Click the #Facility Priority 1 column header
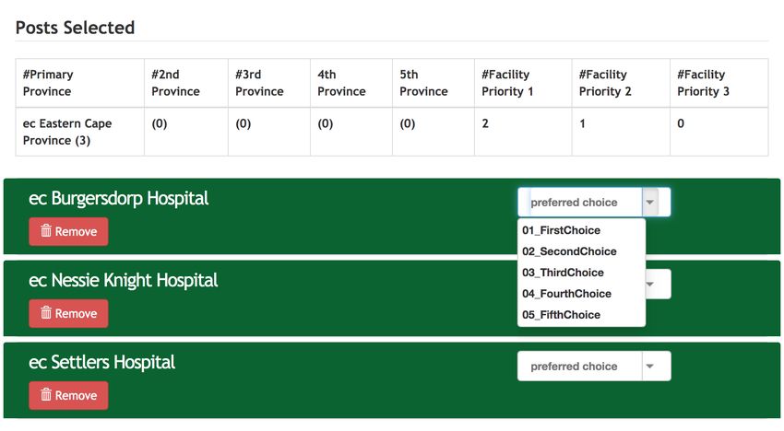784x431 pixels. pyautogui.click(x=523, y=83)
